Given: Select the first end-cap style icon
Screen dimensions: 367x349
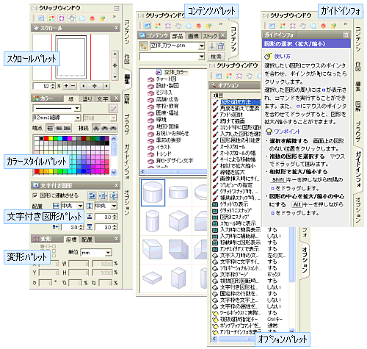Looking at the screenshot, I should 50,128.
